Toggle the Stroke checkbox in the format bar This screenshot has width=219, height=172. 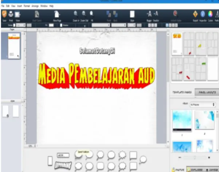click(x=14, y=25)
